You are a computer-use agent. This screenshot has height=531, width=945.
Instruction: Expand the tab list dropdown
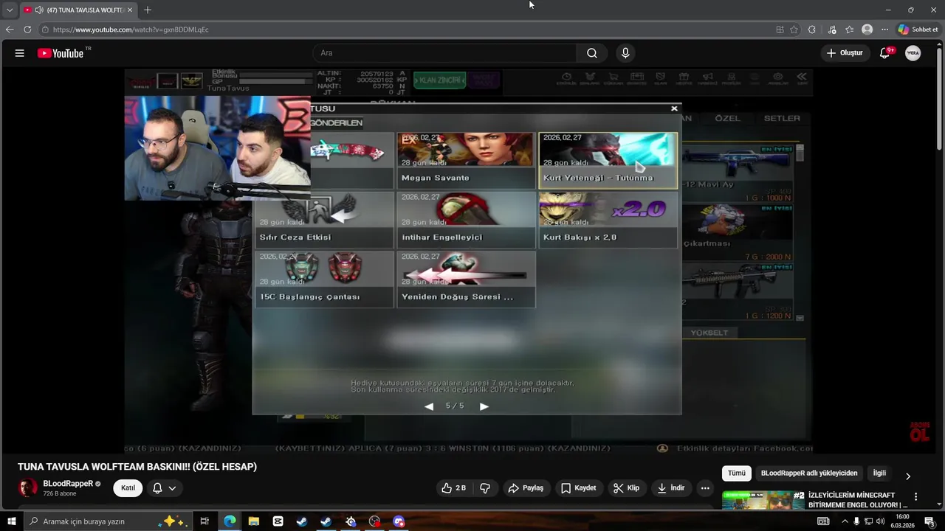(x=9, y=10)
